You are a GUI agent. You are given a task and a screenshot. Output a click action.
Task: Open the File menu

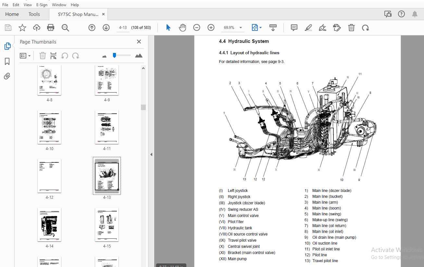pos(5,5)
